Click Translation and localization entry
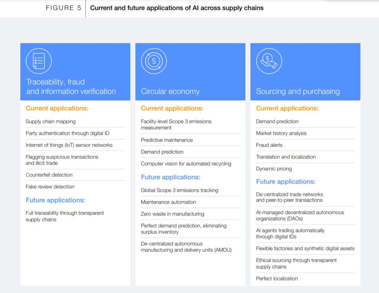 (x=286, y=157)
